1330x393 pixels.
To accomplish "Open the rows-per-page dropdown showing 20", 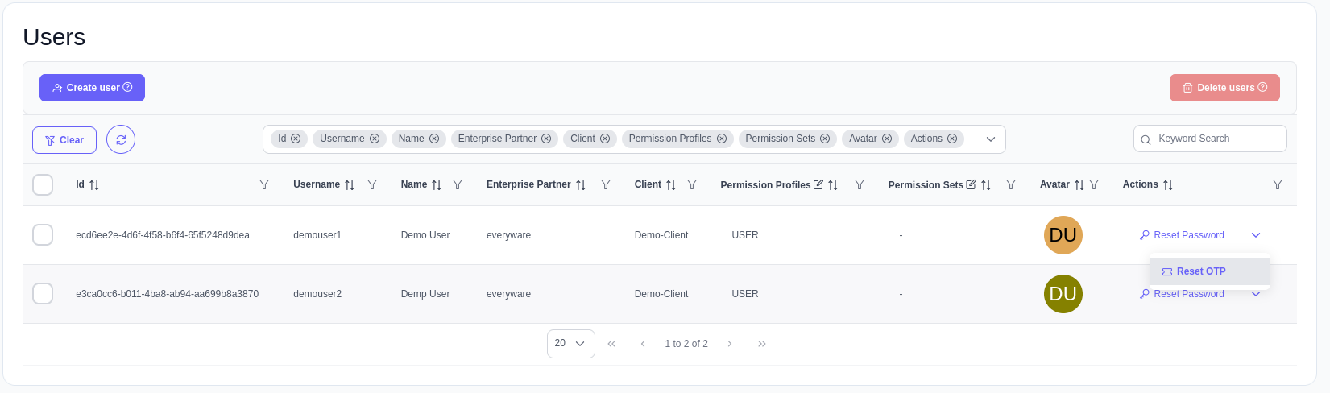I will (570, 344).
